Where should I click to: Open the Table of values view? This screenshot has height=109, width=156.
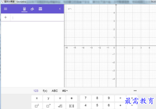pyautogui.click(x=40, y=9)
